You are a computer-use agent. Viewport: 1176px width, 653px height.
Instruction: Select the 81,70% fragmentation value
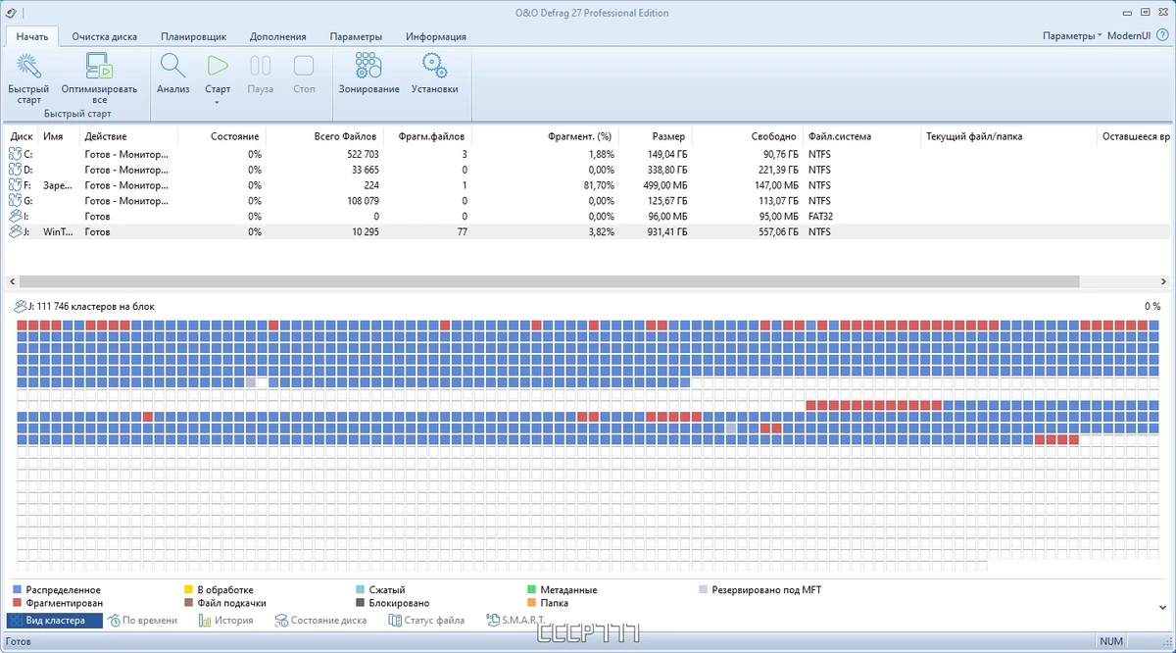pos(598,185)
